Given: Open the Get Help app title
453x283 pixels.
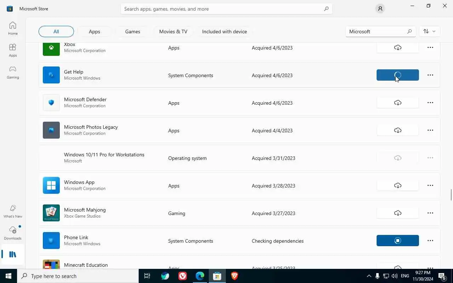Looking at the screenshot, I should tap(74, 72).
